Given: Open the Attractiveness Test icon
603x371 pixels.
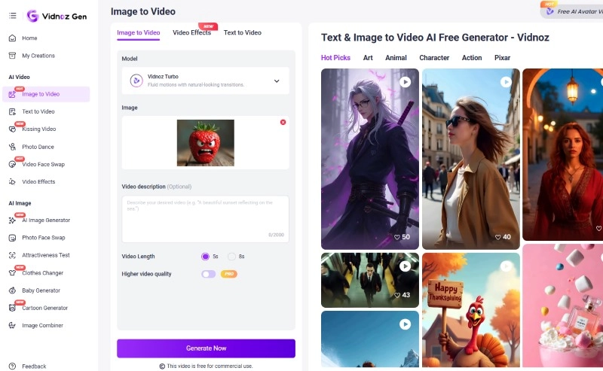Looking at the screenshot, I should click(x=12, y=255).
